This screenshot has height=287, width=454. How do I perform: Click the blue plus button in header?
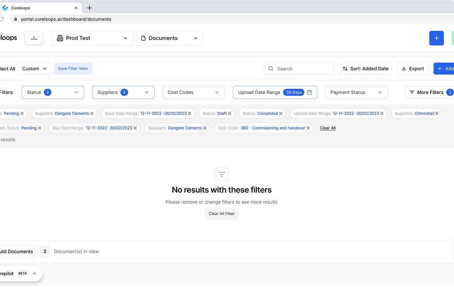point(436,38)
